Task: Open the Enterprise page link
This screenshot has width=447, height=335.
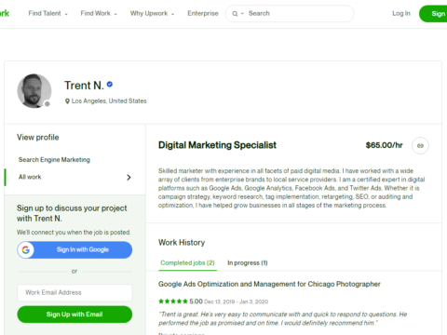Action: point(203,13)
